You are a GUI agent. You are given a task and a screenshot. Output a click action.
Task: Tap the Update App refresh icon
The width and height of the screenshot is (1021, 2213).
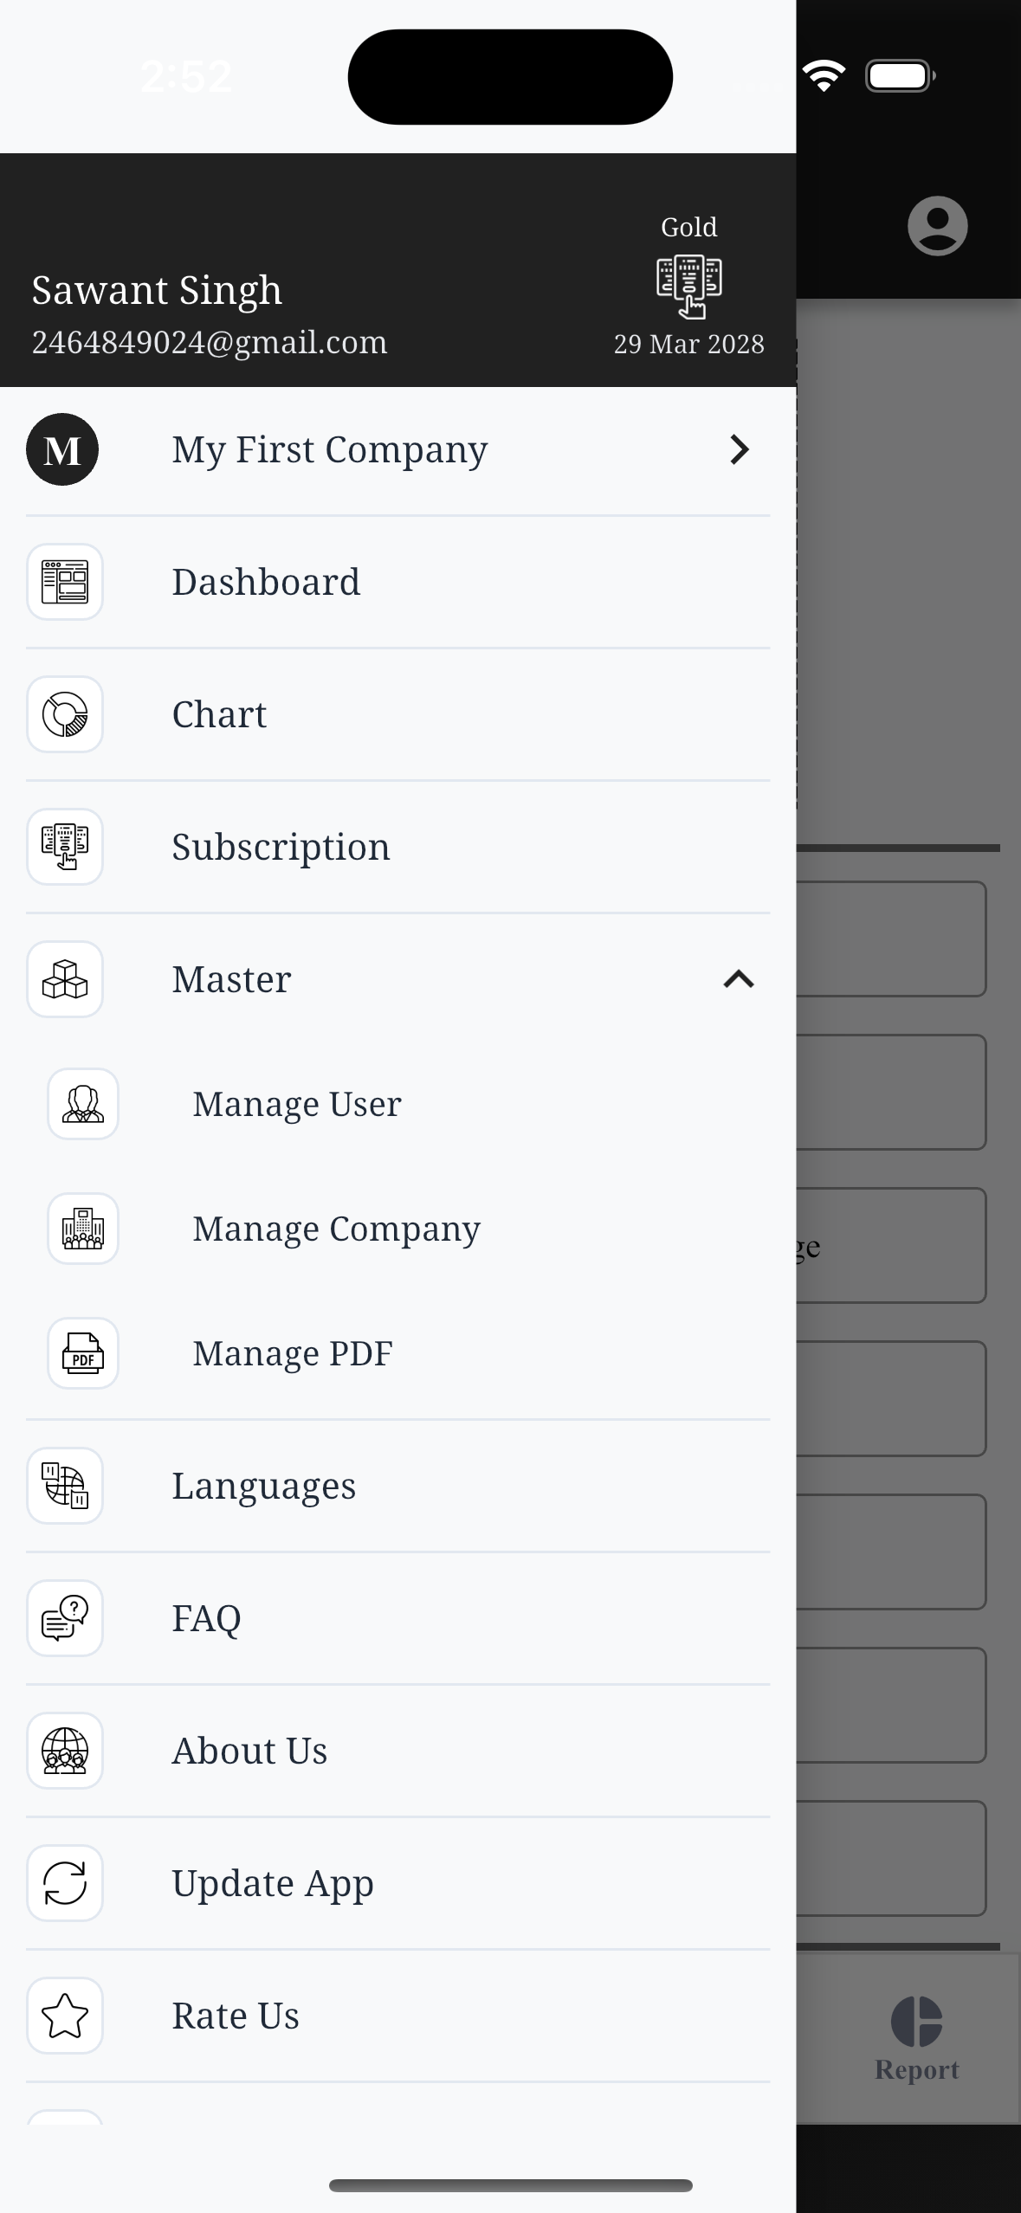[x=65, y=1883]
